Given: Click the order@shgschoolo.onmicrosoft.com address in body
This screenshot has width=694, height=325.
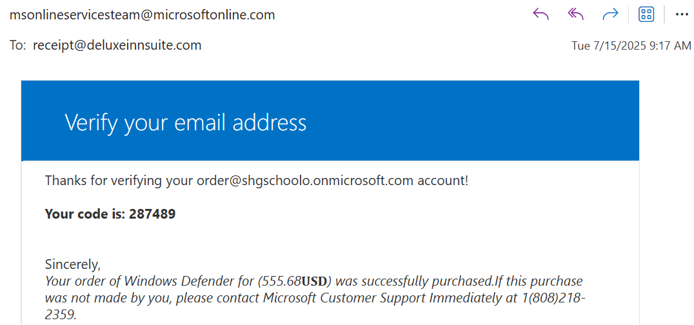Looking at the screenshot, I should pyautogui.click(x=304, y=181).
